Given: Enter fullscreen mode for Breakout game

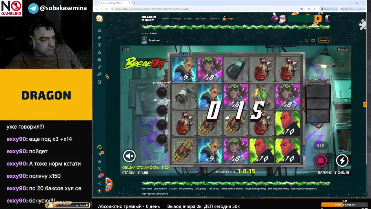Looking at the screenshot, I should point(307,40).
